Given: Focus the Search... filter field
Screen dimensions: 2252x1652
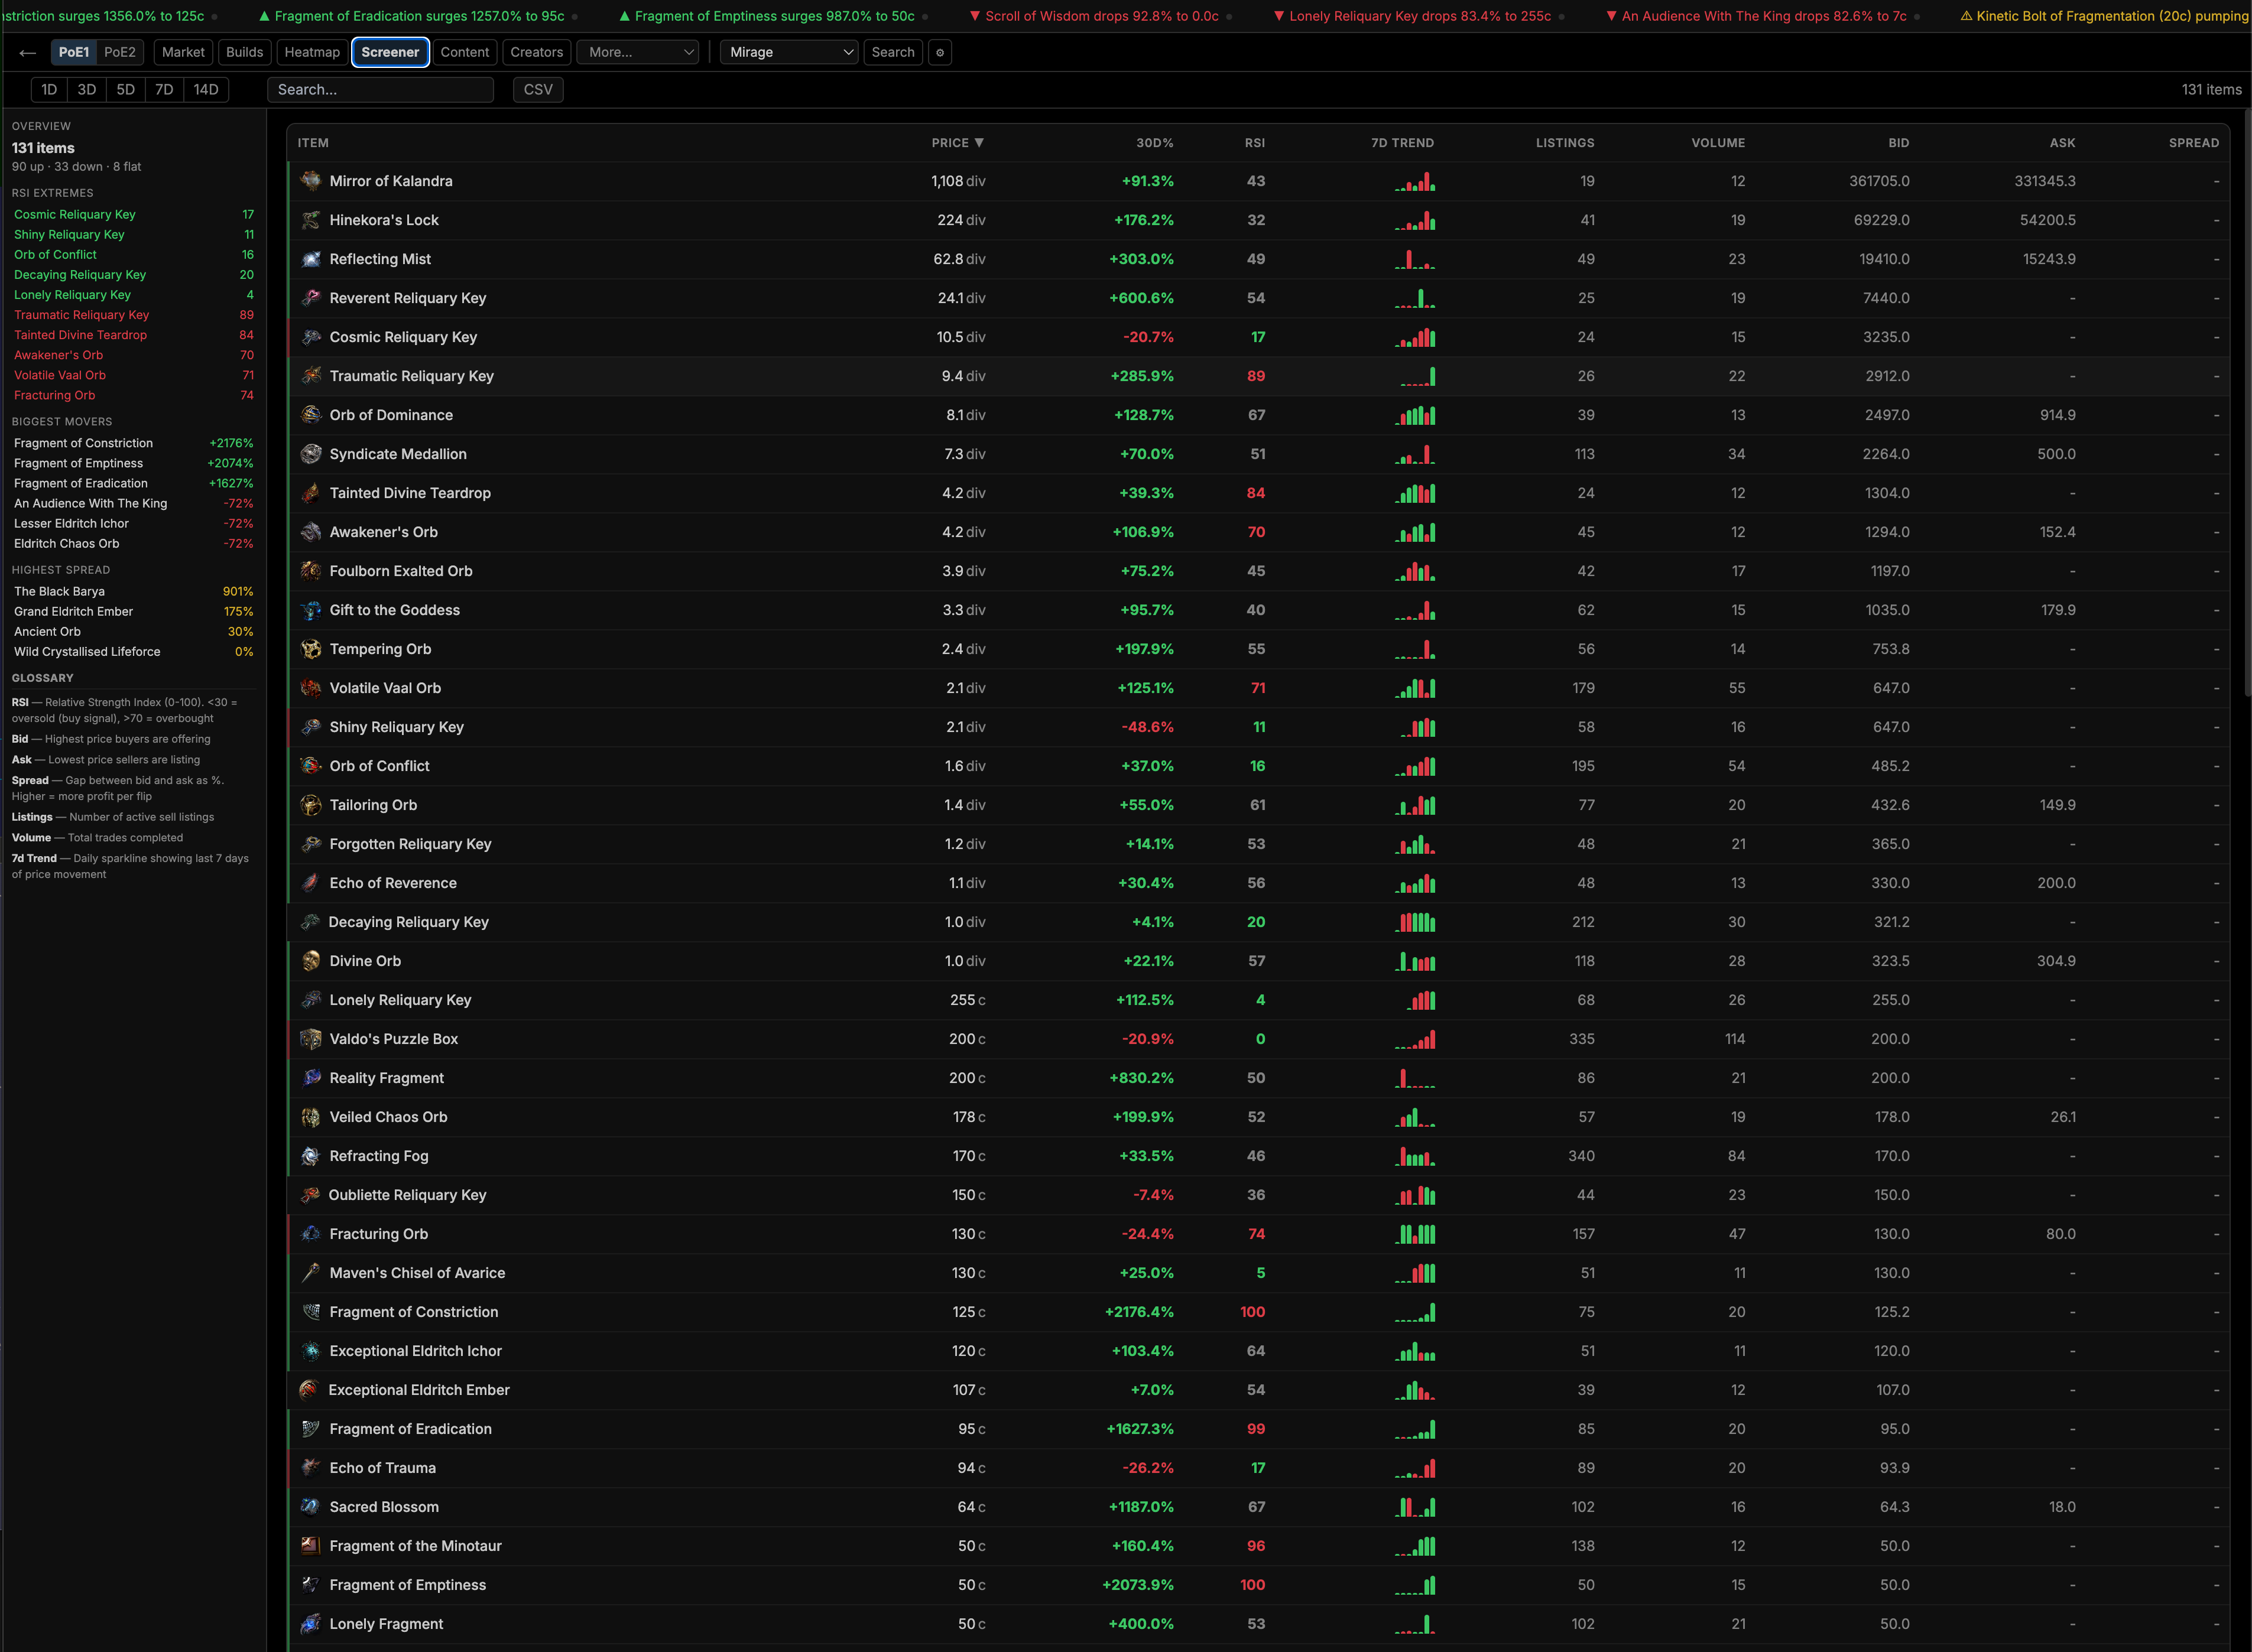Looking at the screenshot, I should coord(380,89).
